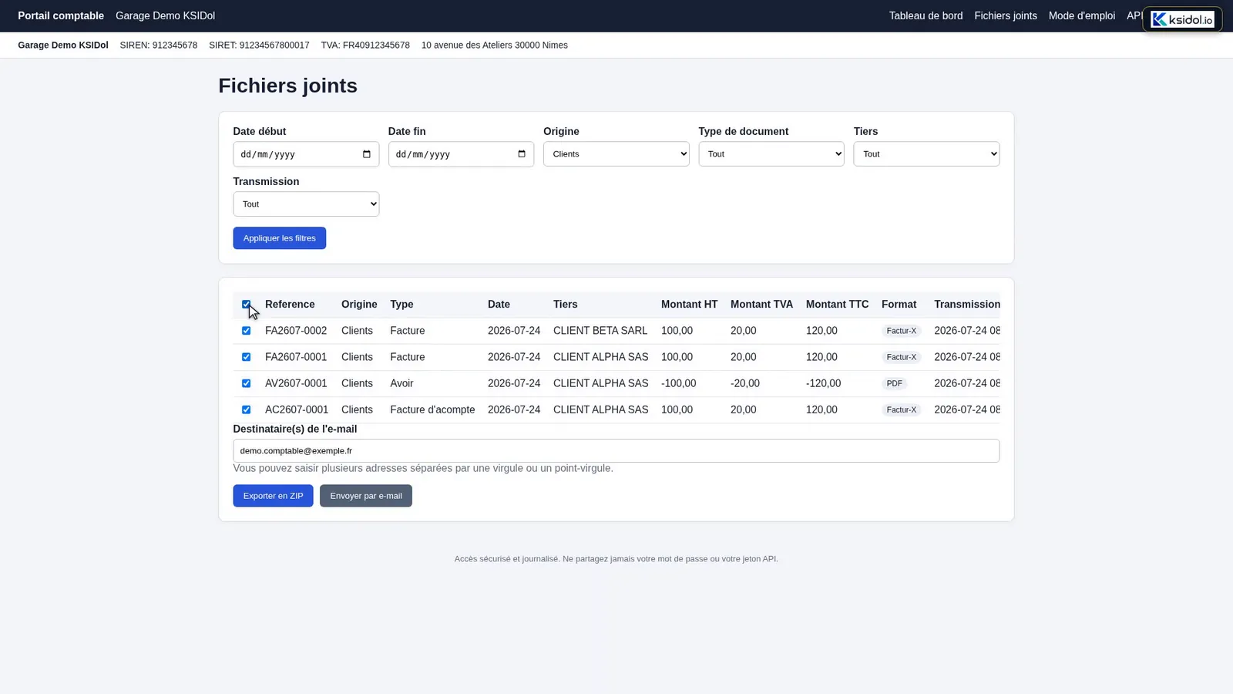Image resolution: width=1233 pixels, height=694 pixels.
Task: Open the Tiers filter dropdown
Action: tap(926, 154)
